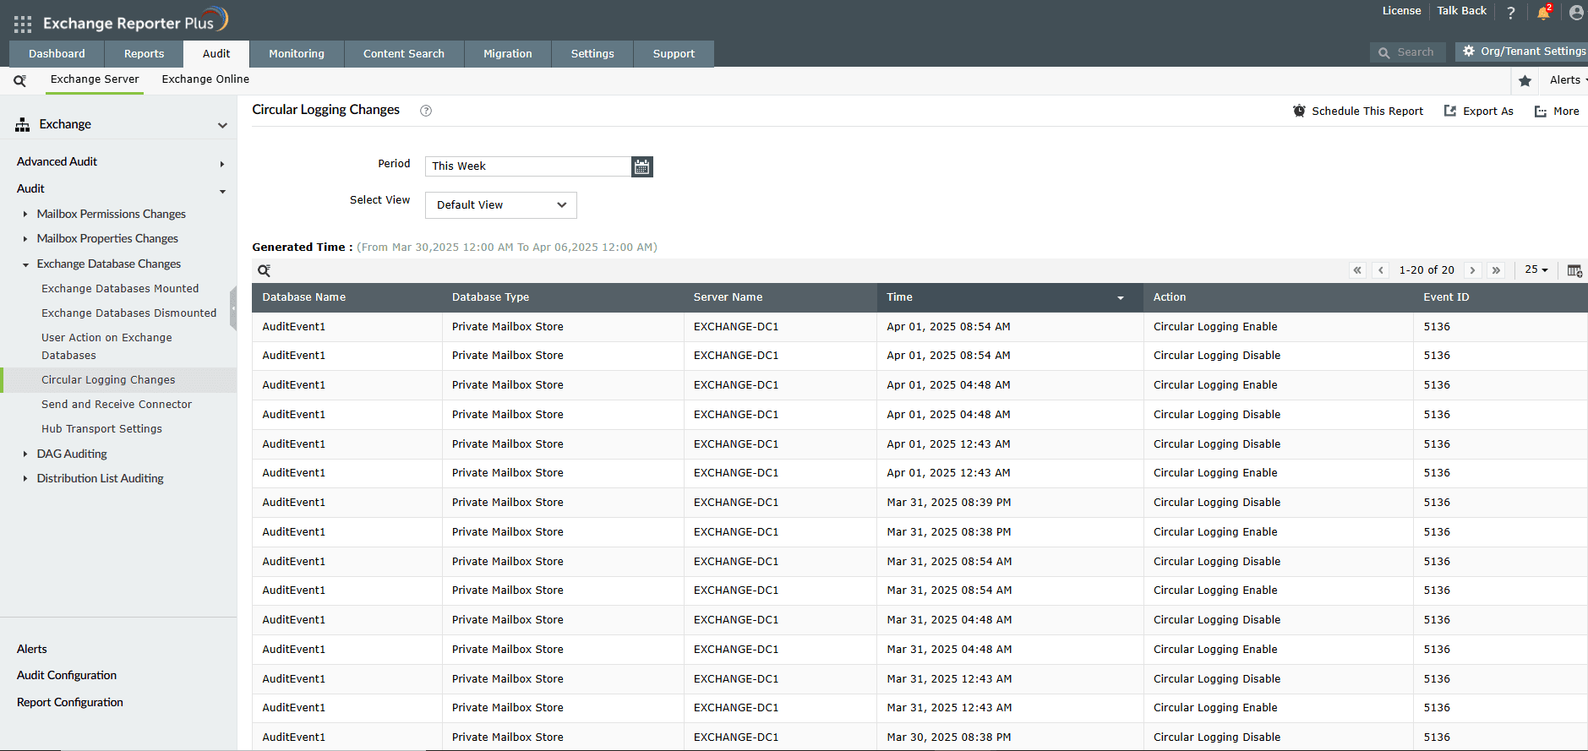Open Audit Configuration link

[67, 676]
